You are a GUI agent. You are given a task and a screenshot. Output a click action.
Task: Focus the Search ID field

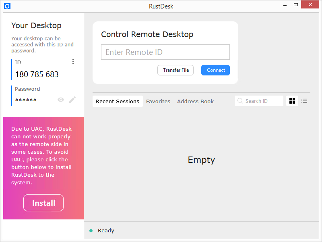[259, 101]
